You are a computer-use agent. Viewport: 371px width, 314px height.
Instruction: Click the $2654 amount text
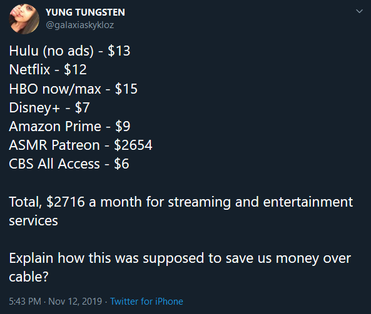tap(133, 145)
